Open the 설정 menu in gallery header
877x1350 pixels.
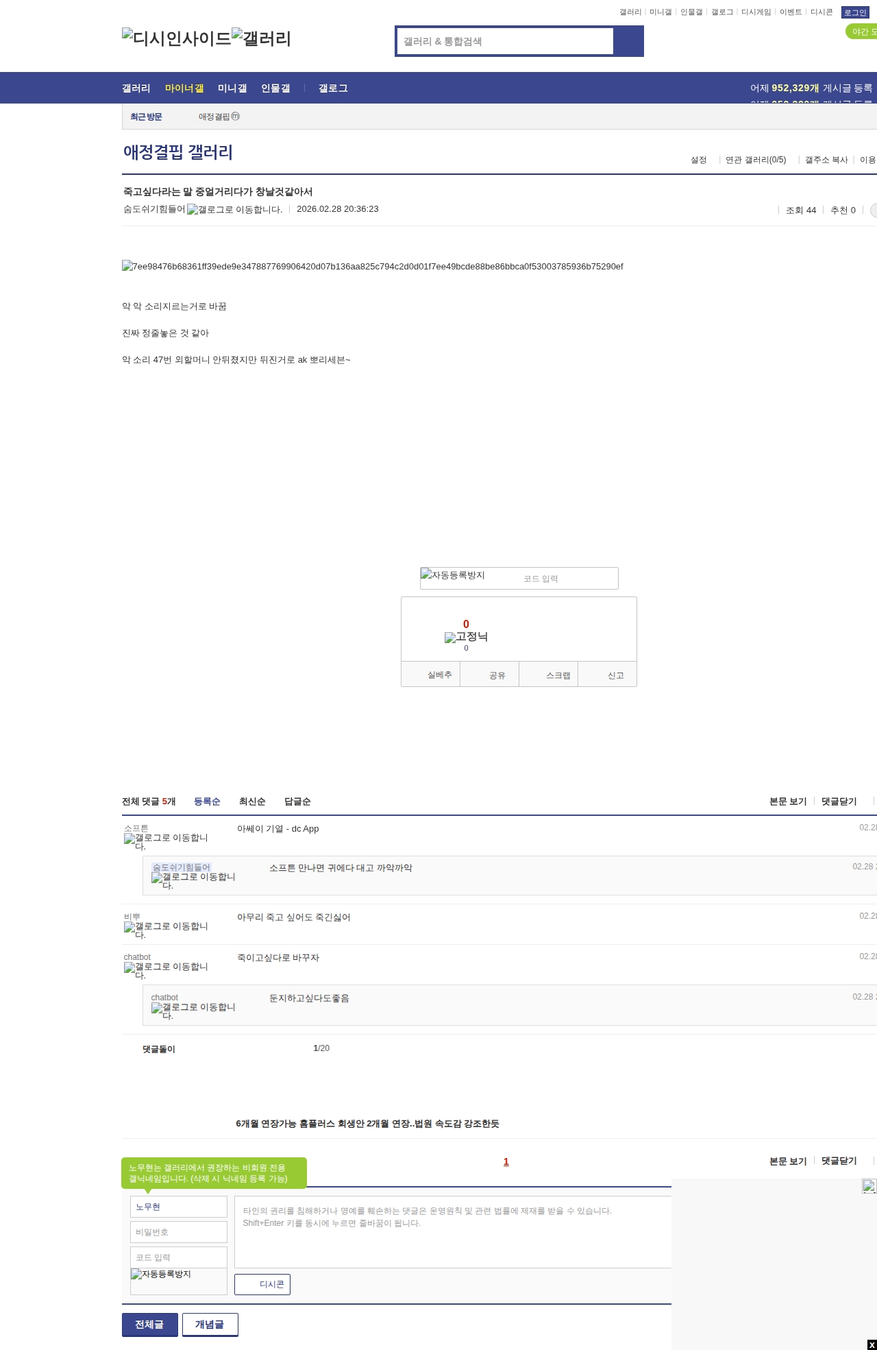698,160
